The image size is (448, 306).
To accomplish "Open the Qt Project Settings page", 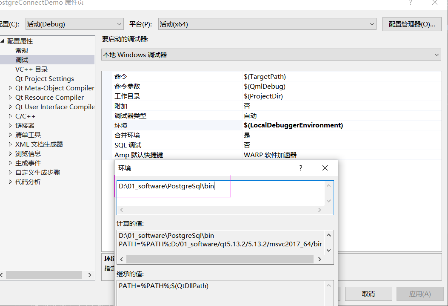I will (x=44, y=78).
